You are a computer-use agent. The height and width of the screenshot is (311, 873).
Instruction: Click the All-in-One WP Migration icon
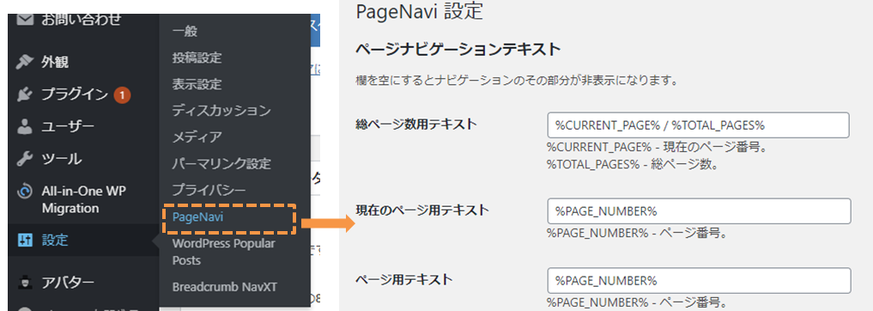tap(25, 192)
